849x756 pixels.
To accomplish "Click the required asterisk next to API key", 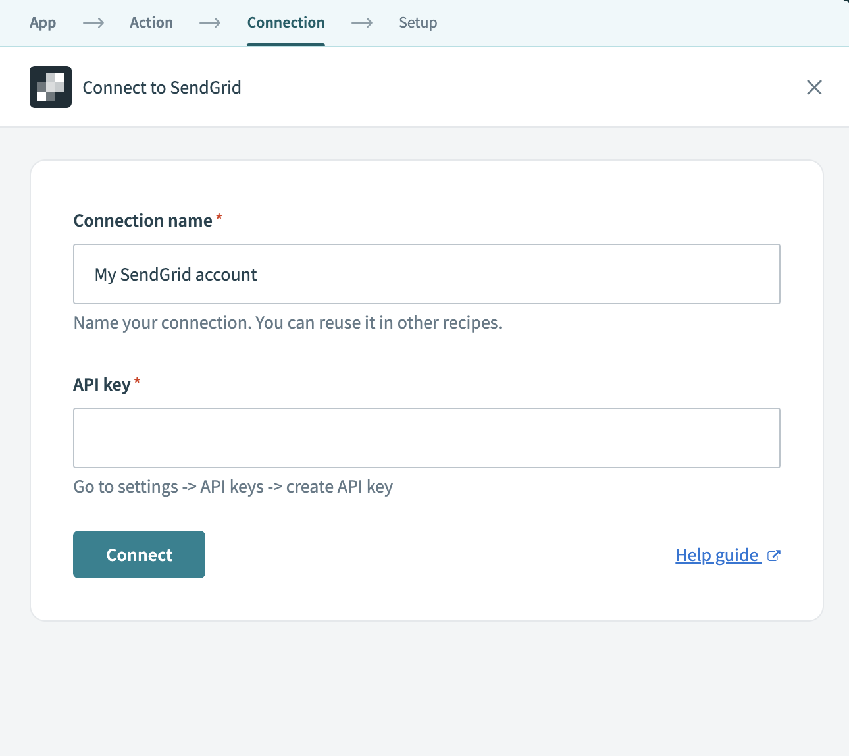I will coord(137,380).
